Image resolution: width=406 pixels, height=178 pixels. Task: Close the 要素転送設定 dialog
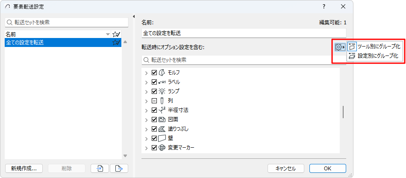tap(343, 7)
